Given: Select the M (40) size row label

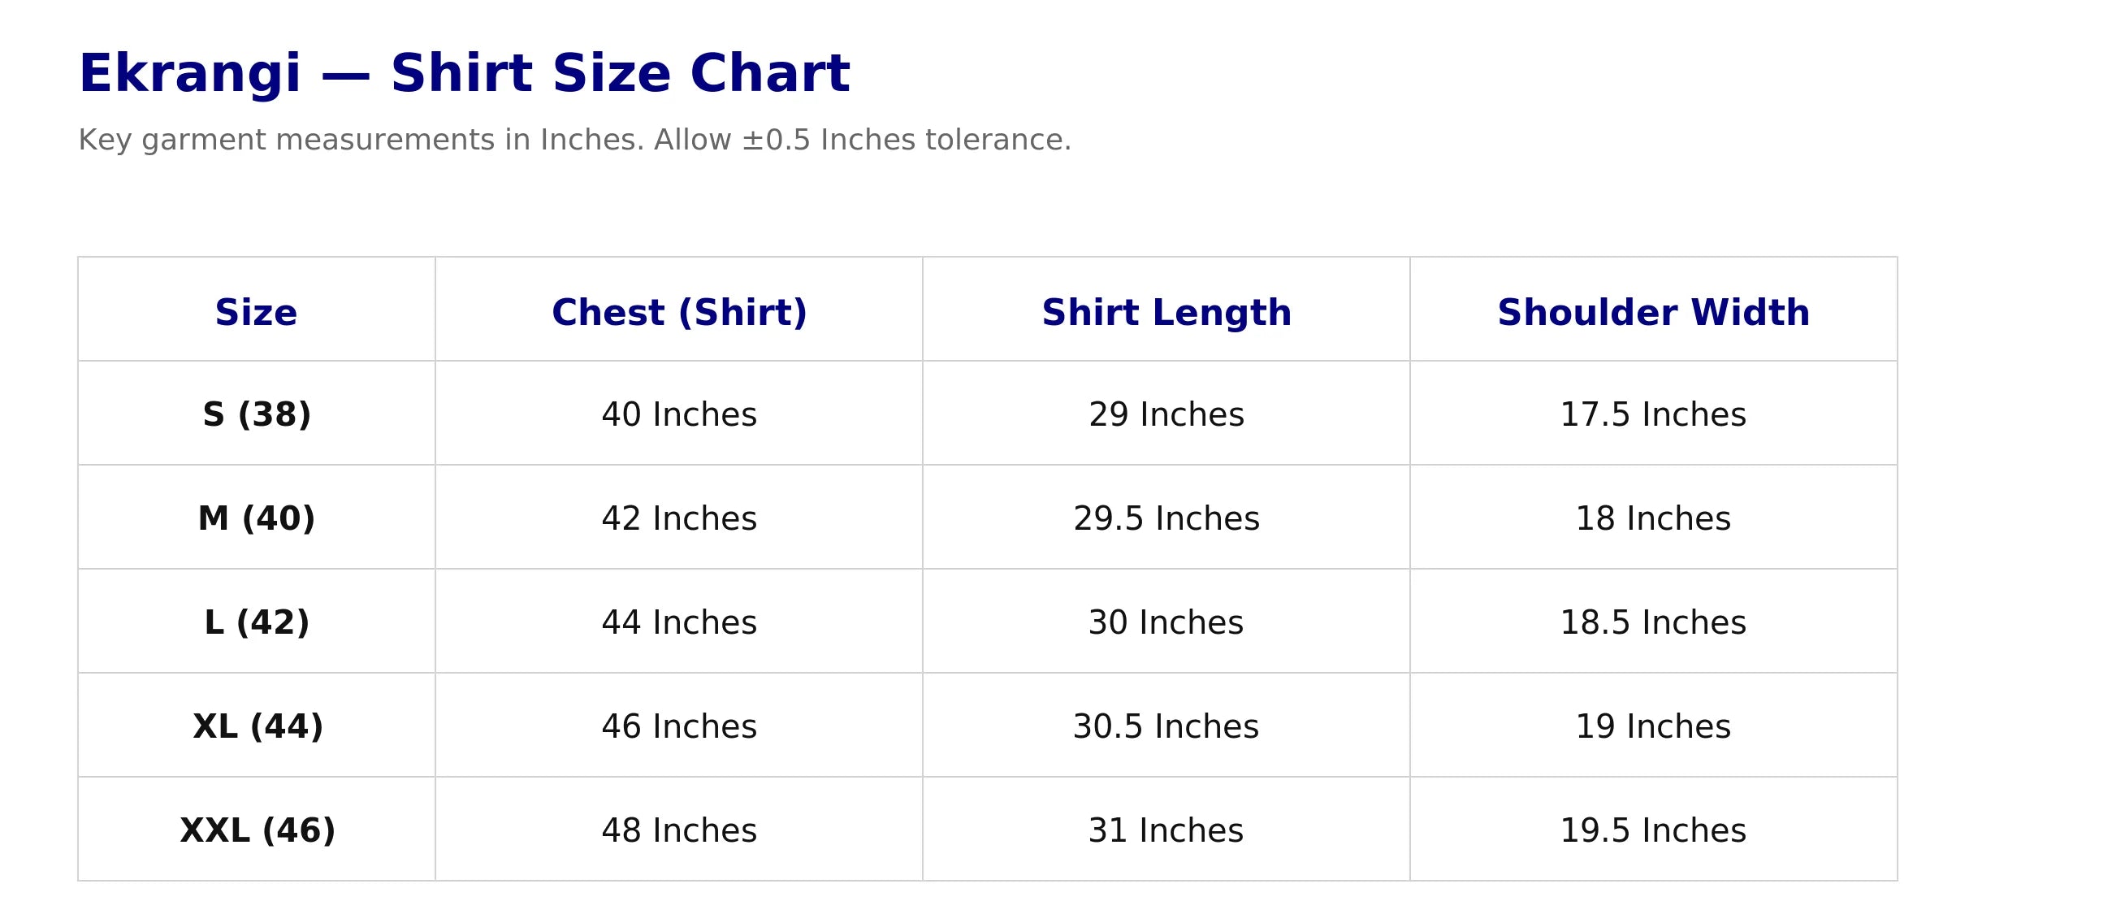Looking at the screenshot, I should click(257, 518).
